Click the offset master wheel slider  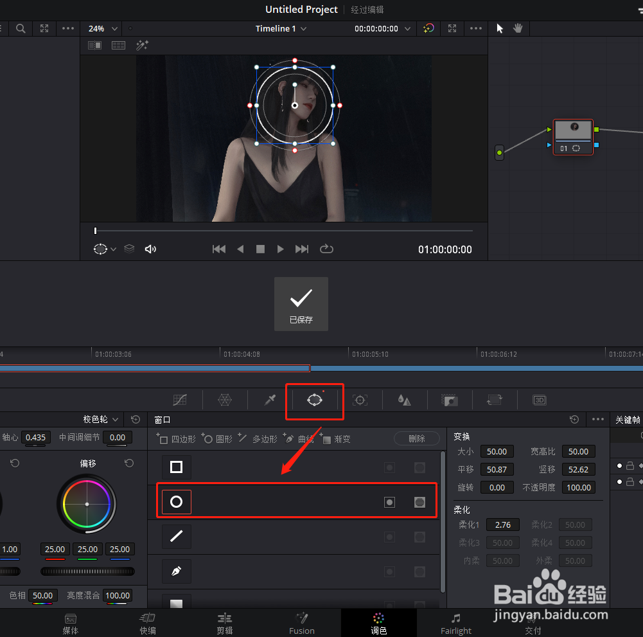click(87, 571)
